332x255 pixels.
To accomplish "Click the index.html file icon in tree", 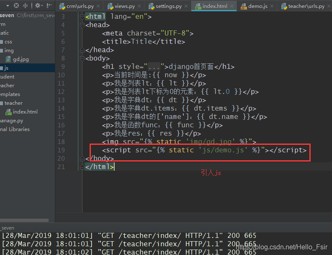I will pyautogui.click(x=8, y=112).
